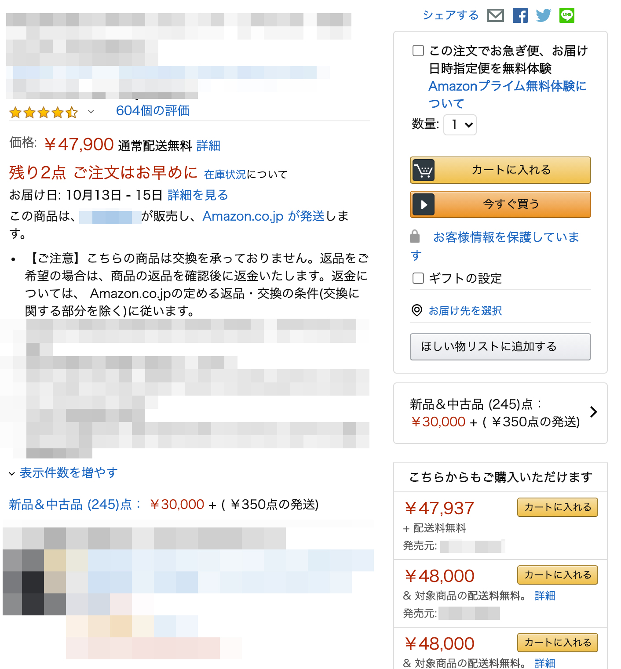
Task: Click the play arrow icon on 今すぐ買う
Action: 423,204
